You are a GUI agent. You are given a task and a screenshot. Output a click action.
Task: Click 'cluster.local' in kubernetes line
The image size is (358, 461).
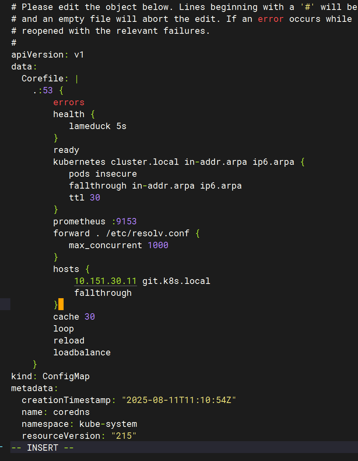point(145,162)
